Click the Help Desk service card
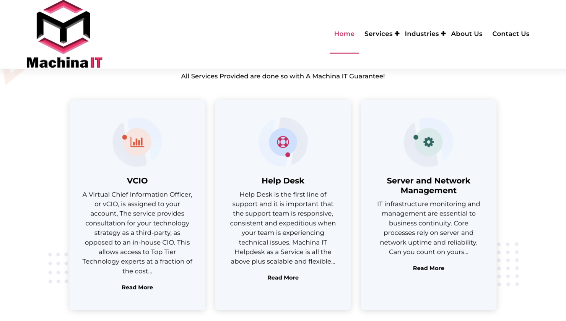Image resolution: width=566 pixels, height=321 pixels. (x=283, y=204)
